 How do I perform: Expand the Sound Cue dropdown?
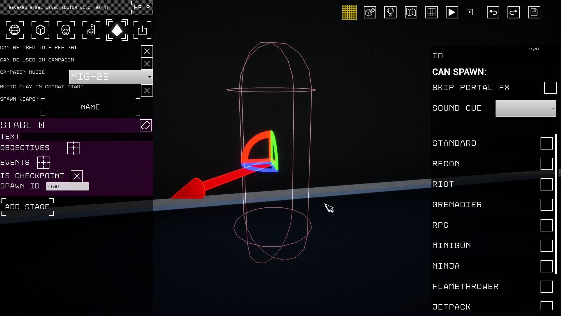526,108
